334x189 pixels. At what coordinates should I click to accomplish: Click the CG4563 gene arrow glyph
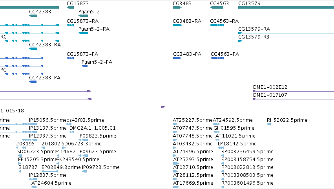click(x=217, y=8)
